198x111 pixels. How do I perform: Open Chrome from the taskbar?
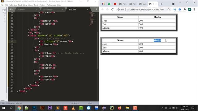pyautogui.click(x=19, y=108)
